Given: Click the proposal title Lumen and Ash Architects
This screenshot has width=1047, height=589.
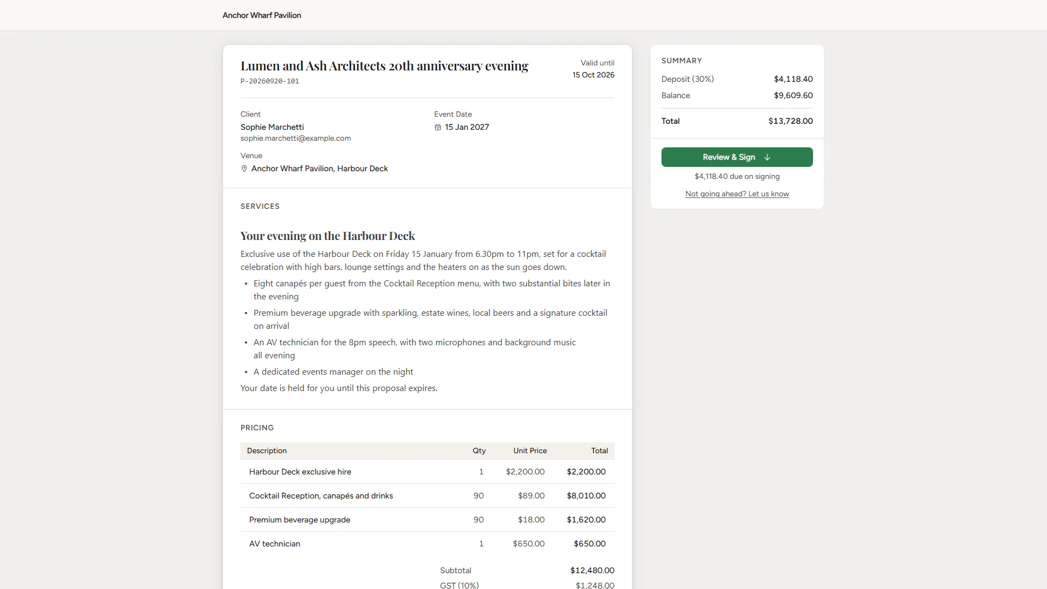Looking at the screenshot, I should point(384,66).
